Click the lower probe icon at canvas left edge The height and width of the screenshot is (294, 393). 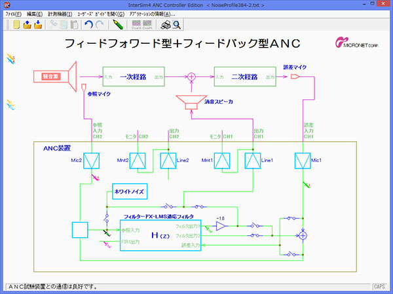[x=10, y=105]
